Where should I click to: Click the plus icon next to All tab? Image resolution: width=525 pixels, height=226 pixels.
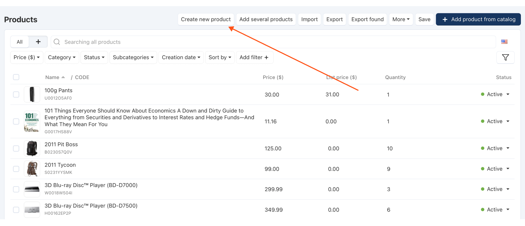pyautogui.click(x=38, y=42)
